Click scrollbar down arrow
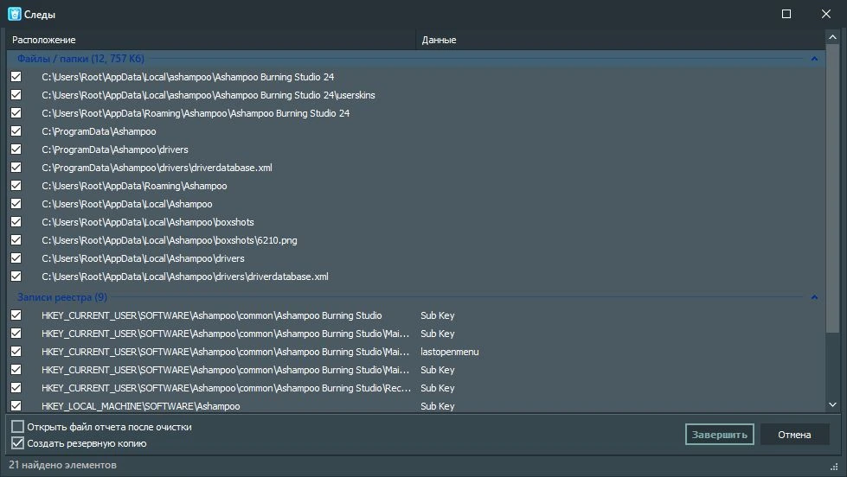 pos(832,404)
